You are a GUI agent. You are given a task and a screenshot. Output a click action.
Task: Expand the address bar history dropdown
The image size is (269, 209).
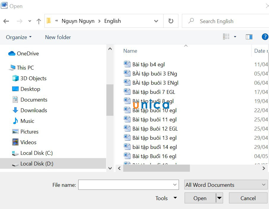(x=156, y=21)
